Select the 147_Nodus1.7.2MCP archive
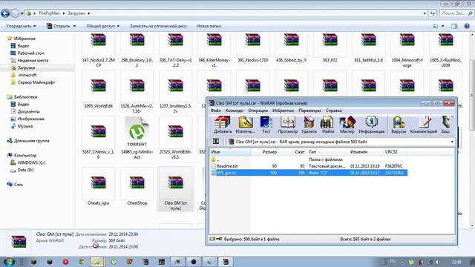The image size is (475, 267). pos(99,50)
